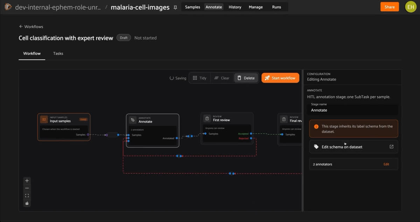The height and width of the screenshot is (222, 420).
Task: Open the EH user avatar
Action: point(411,7)
